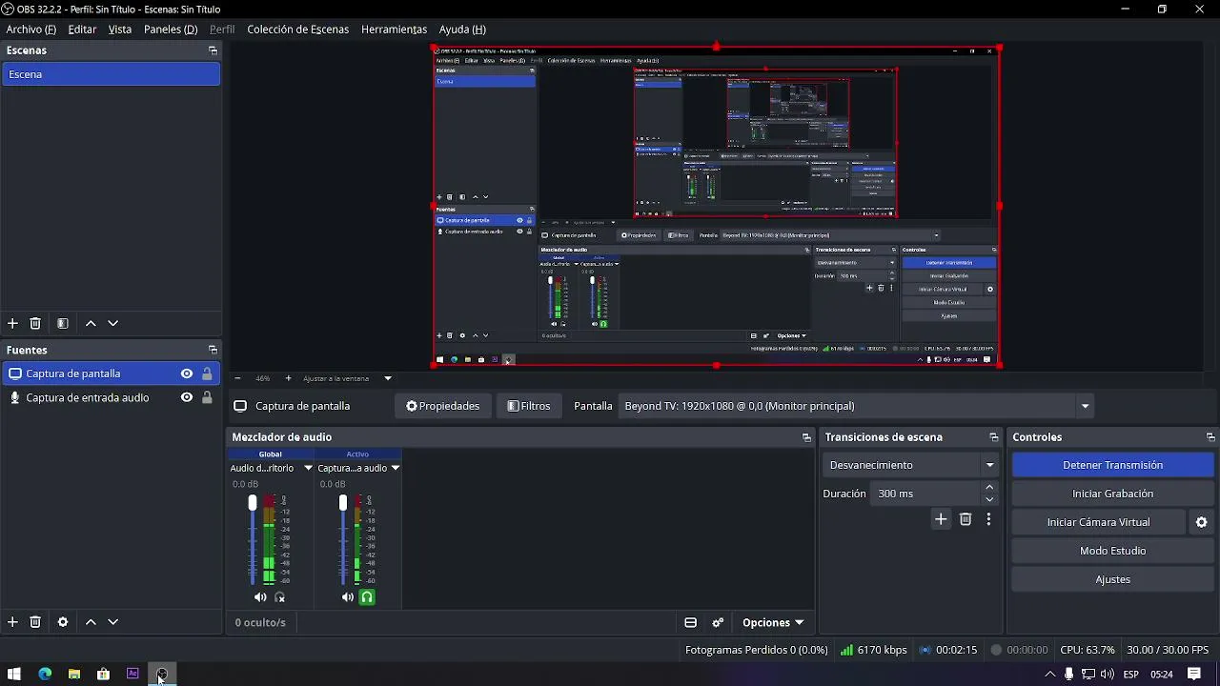Undock the Mezclador de audio panel
Screen dimensions: 1220x686
point(806,437)
